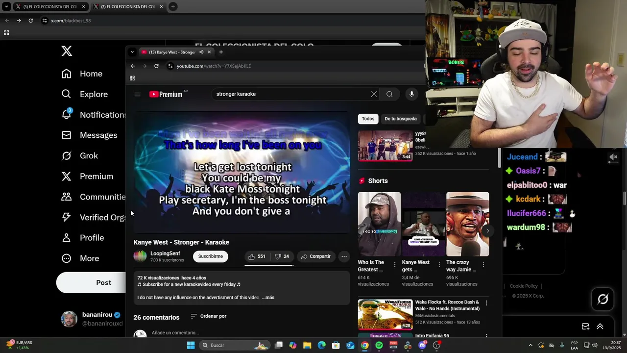Image resolution: width=627 pixels, height=353 pixels.
Task: Toggle the taskbar microphone tray icon
Action: click(562, 345)
